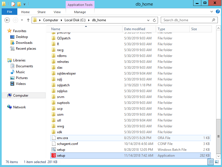222x167 pixels.
Task: Switch to the View ribbon tab
Action: click(57, 12)
